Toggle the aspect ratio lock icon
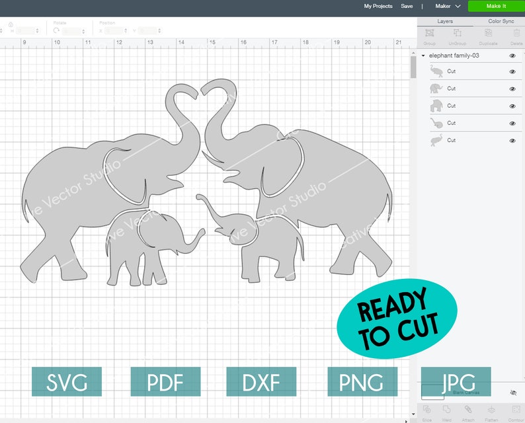 pos(11,24)
